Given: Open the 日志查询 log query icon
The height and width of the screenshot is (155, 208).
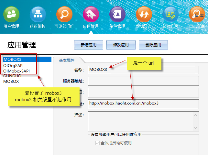Looking at the screenshot, I should [x=197, y=15].
